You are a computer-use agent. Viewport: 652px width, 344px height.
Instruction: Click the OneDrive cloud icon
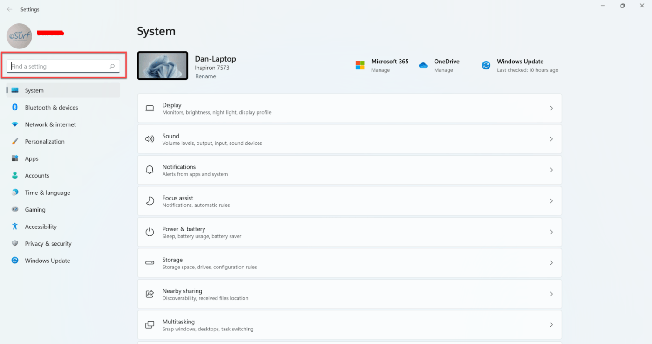pos(423,65)
